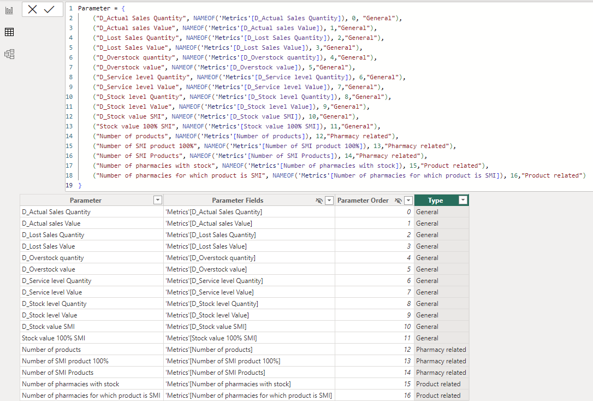Click cell 'D_Service level Value' in Parameter column
The width and height of the screenshot is (593, 401).
(x=92, y=292)
